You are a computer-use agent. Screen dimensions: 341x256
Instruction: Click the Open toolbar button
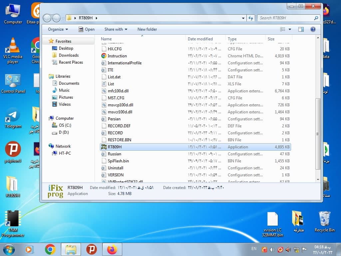[87, 29]
